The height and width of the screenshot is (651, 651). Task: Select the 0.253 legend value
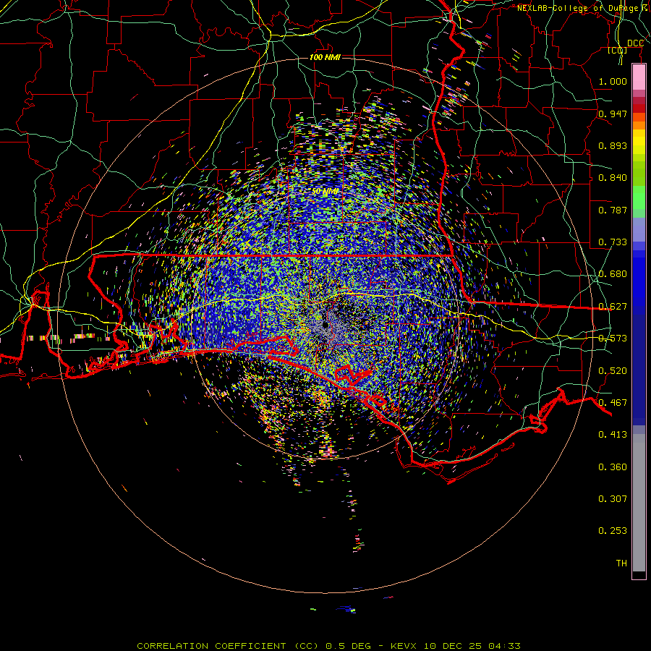(613, 531)
